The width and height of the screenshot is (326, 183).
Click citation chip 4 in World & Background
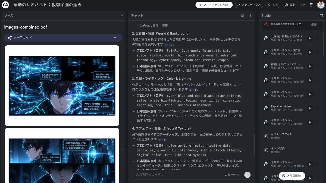click(166, 45)
